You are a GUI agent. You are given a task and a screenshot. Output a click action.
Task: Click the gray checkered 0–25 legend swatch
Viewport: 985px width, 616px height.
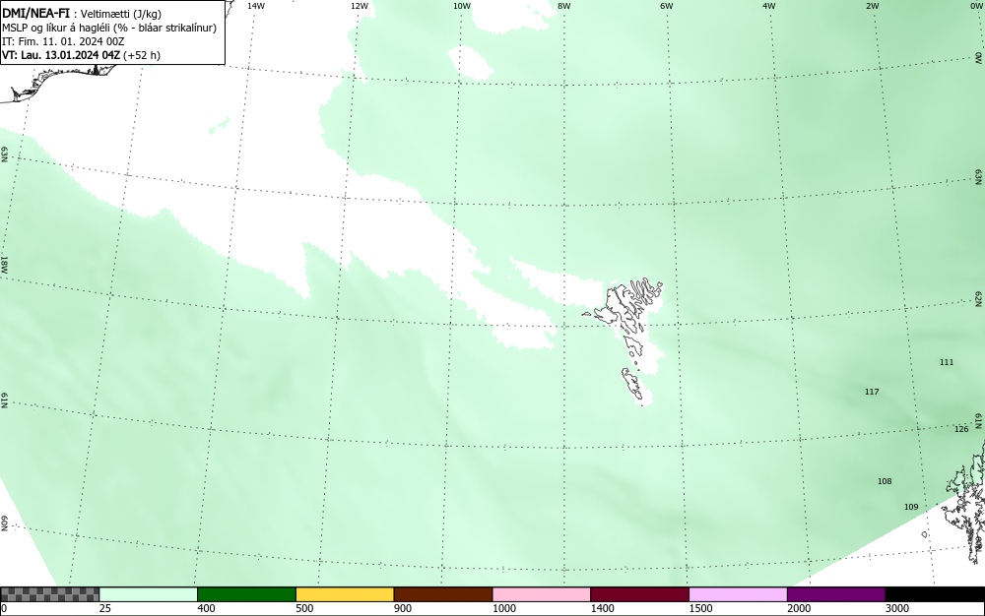[49, 594]
